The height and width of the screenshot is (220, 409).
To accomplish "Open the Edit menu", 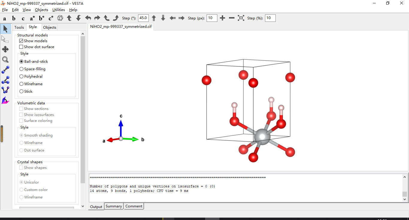I will tap(15, 10).
